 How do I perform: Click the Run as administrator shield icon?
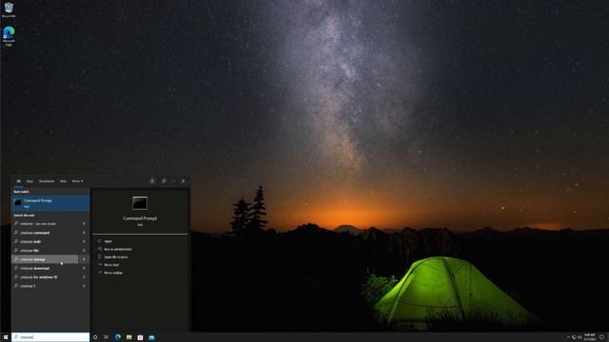click(100, 249)
